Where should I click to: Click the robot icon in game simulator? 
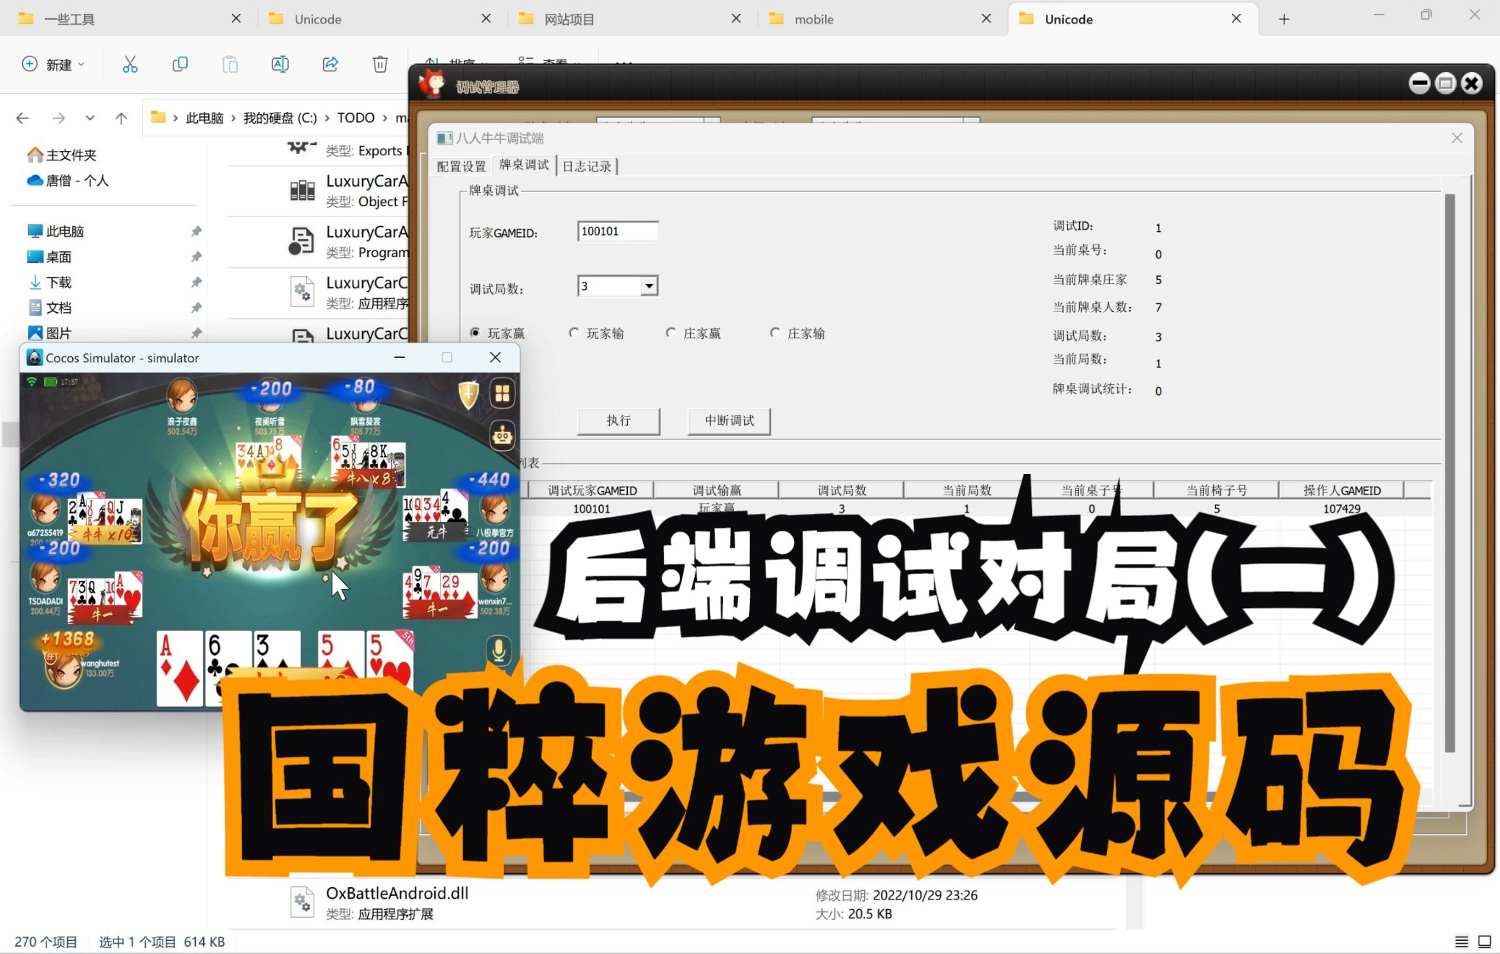click(502, 436)
